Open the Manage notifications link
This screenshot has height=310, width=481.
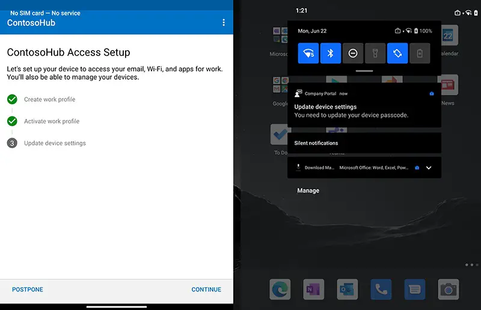tap(308, 191)
